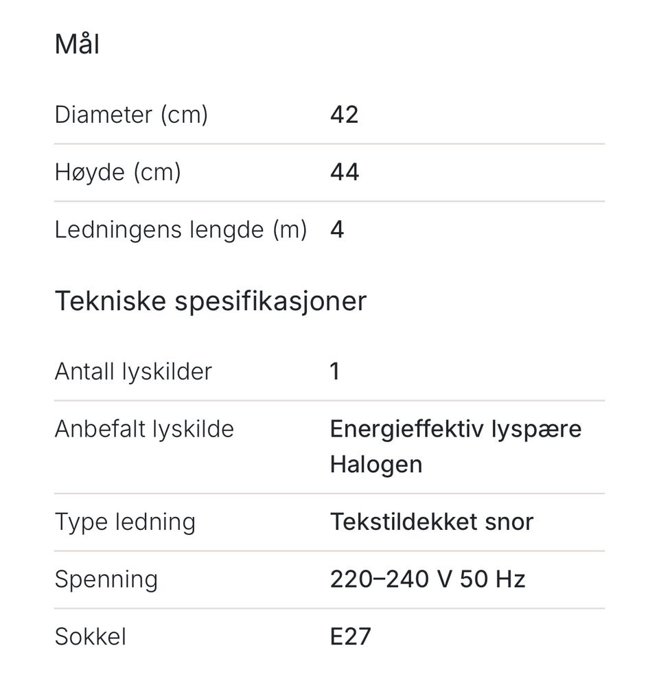Click the Tekniske spesifikasjoner heading
659x683 pixels.
point(210,301)
